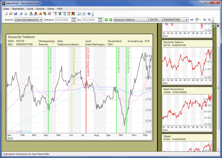Open print preview with the magnifier page icon
Screen dimensions: 222x158
pos(25,13)
